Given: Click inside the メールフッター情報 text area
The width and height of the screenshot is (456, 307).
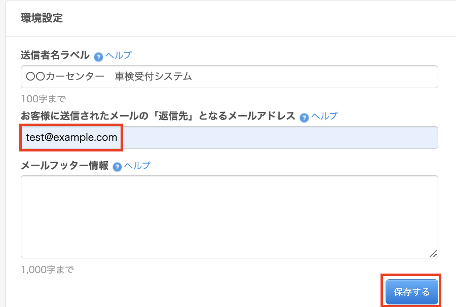Looking at the screenshot, I should 229,217.
